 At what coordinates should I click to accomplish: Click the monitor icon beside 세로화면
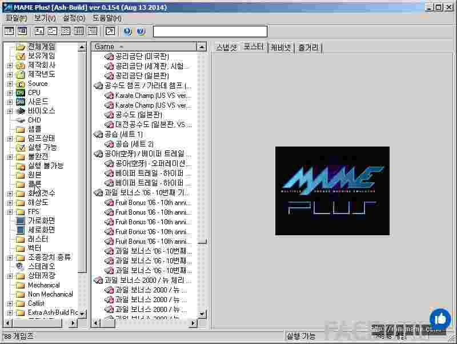click(x=21, y=230)
